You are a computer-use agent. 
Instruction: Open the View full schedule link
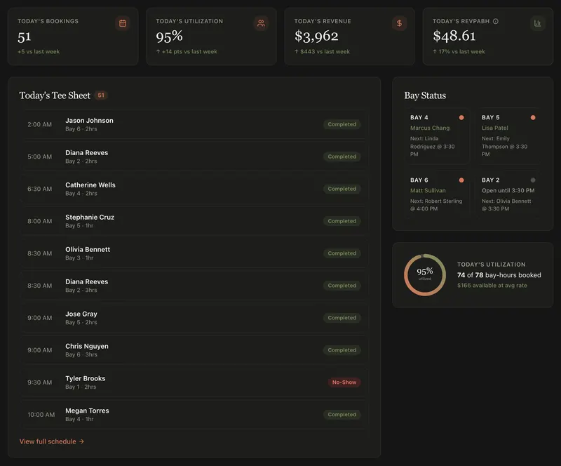51,441
